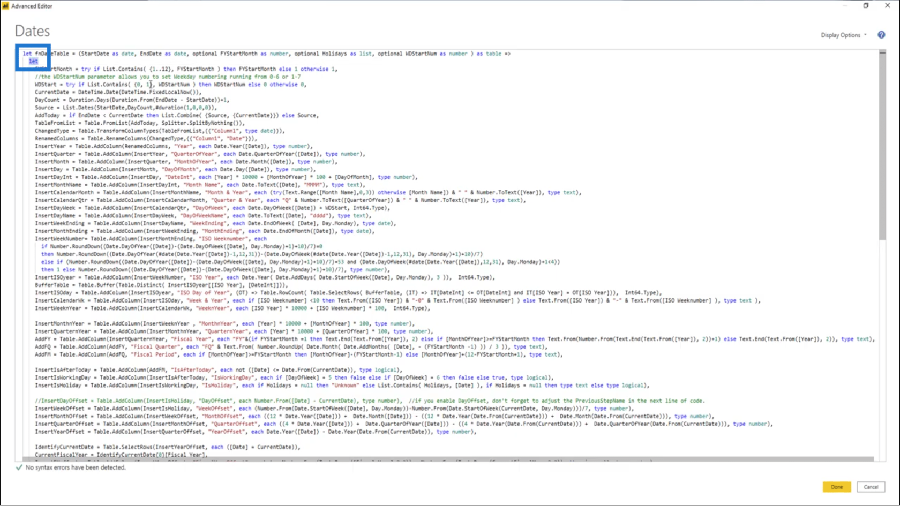The image size is (900, 506).
Task: Click the 'InsertISOyear' code line
Action: [x=265, y=277]
